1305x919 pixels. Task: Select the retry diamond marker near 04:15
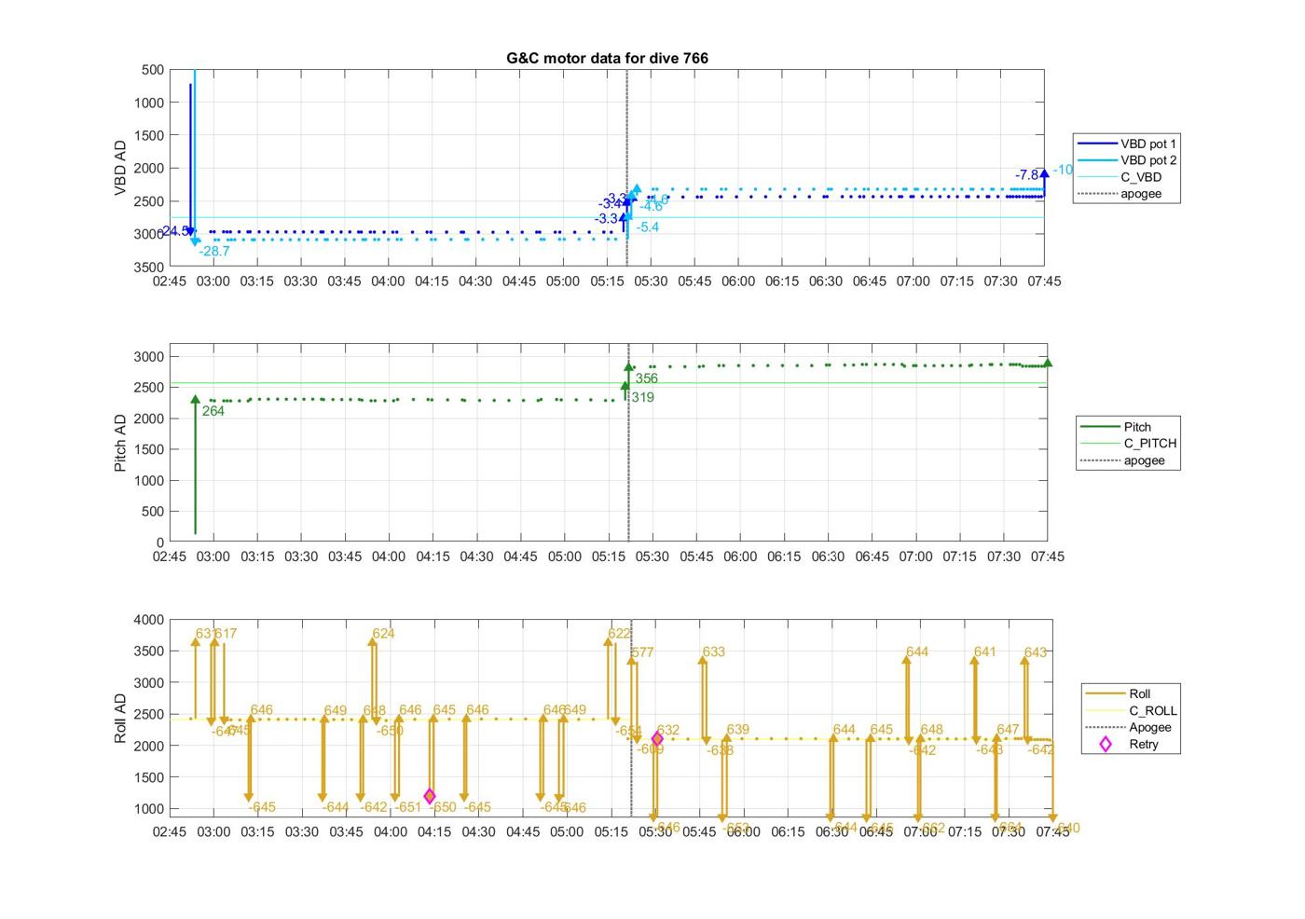click(x=430, y=796)
